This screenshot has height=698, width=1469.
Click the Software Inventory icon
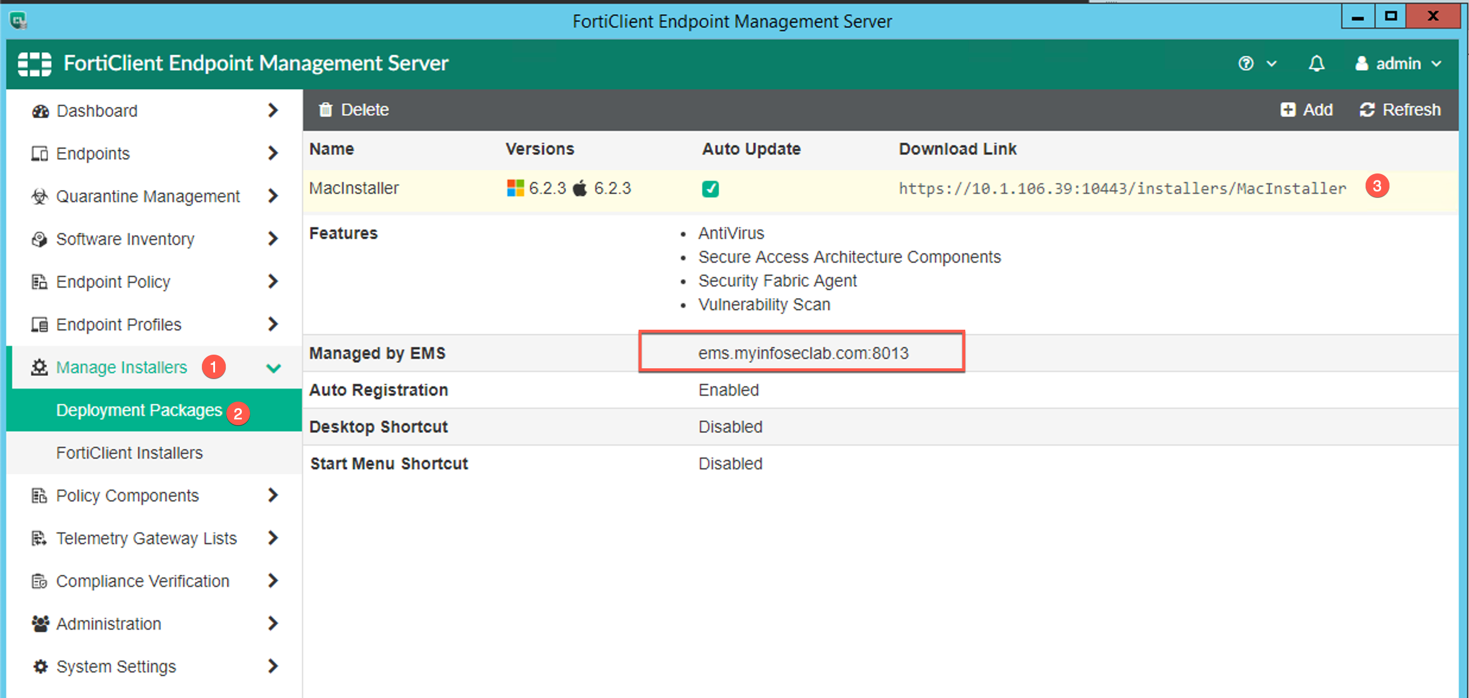40,239
